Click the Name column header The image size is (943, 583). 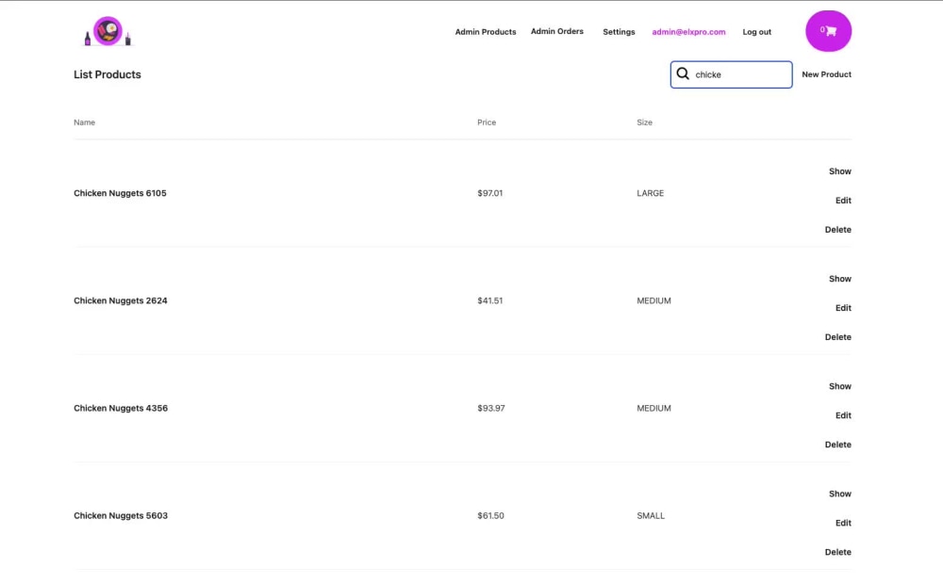click(x=84, y=122)
